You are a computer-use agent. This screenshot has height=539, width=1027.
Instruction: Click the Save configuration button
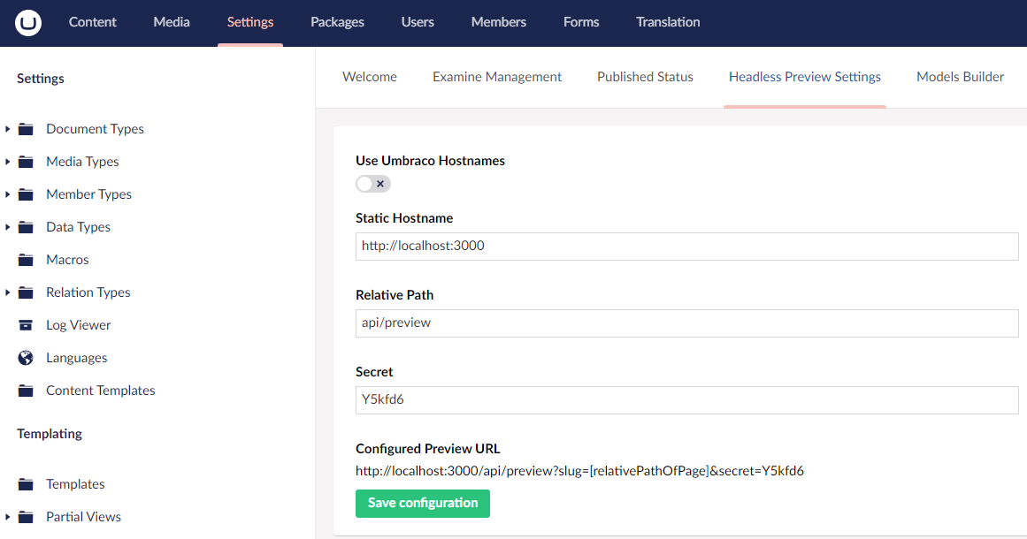coord(423,503)
